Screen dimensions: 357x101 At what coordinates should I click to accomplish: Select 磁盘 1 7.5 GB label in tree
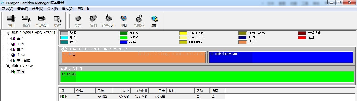[x=22, y=66]
